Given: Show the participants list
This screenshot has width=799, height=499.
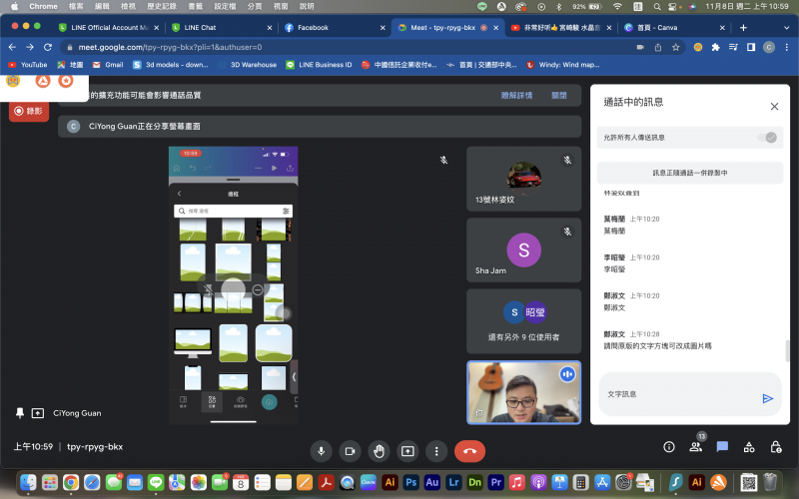Looking at the screenshot, I should 696,447.
